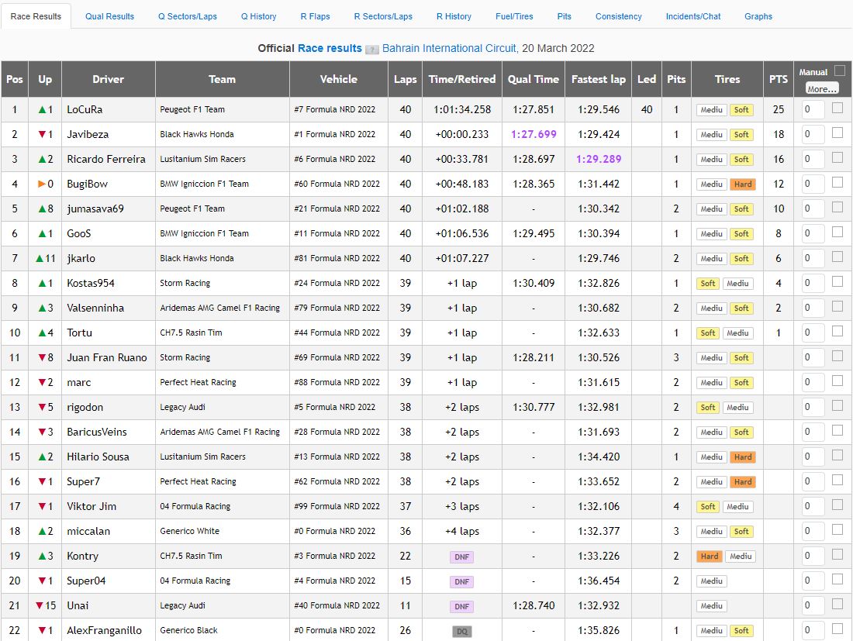Select the Incidents/Chat tab
This screenshot has height=641, width=853.
point(693,16)
